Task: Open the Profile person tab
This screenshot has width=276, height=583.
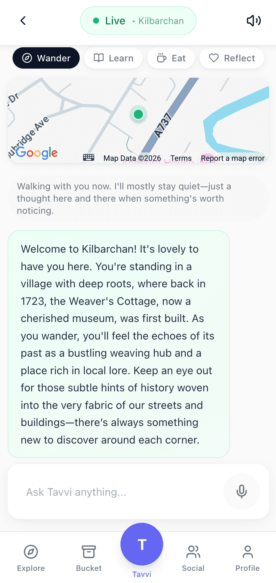Action: [x=247, y=558]
